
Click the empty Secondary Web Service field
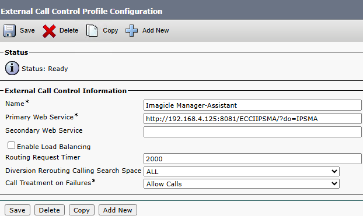(252, 132)
